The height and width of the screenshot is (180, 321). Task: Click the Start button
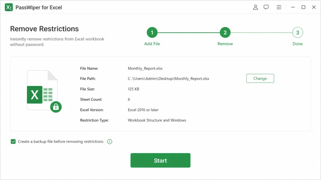[160, 160]
